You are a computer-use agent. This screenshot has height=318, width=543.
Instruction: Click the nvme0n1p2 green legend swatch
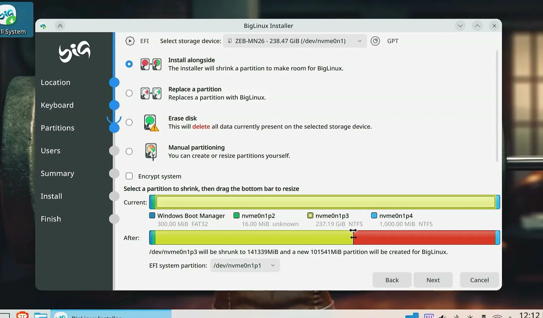pyautogui.click(x=237, y=215)
